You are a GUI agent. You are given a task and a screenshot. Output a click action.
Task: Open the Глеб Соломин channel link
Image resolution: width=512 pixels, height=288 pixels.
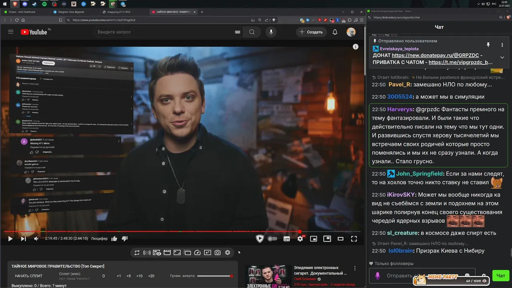click(305, 279)
